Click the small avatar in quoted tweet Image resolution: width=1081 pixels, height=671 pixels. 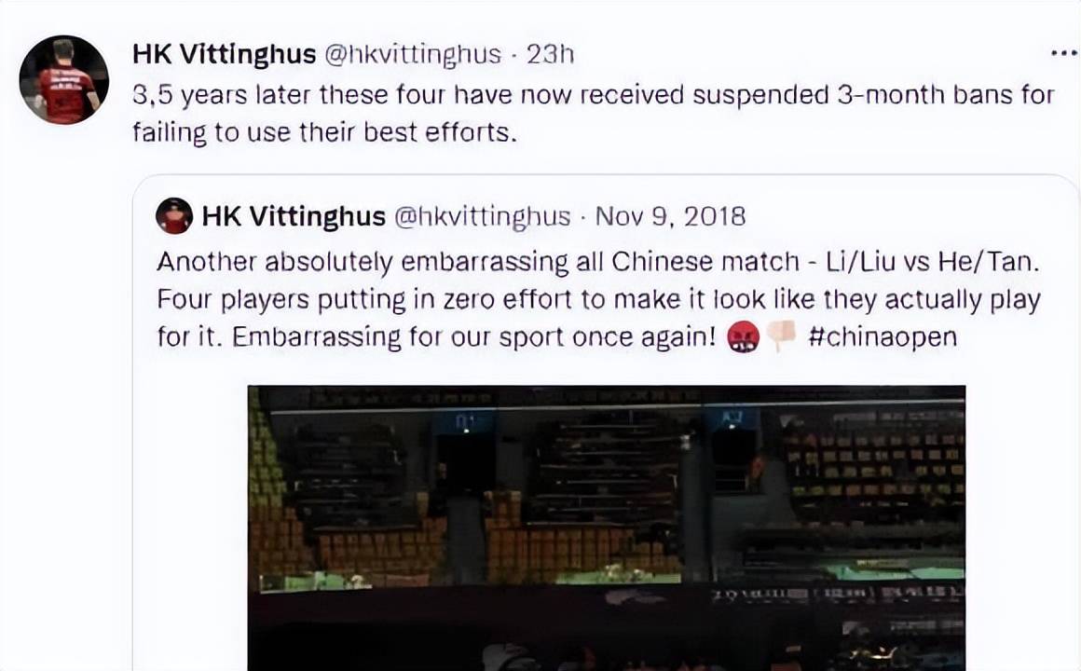[x=173, y=216]
